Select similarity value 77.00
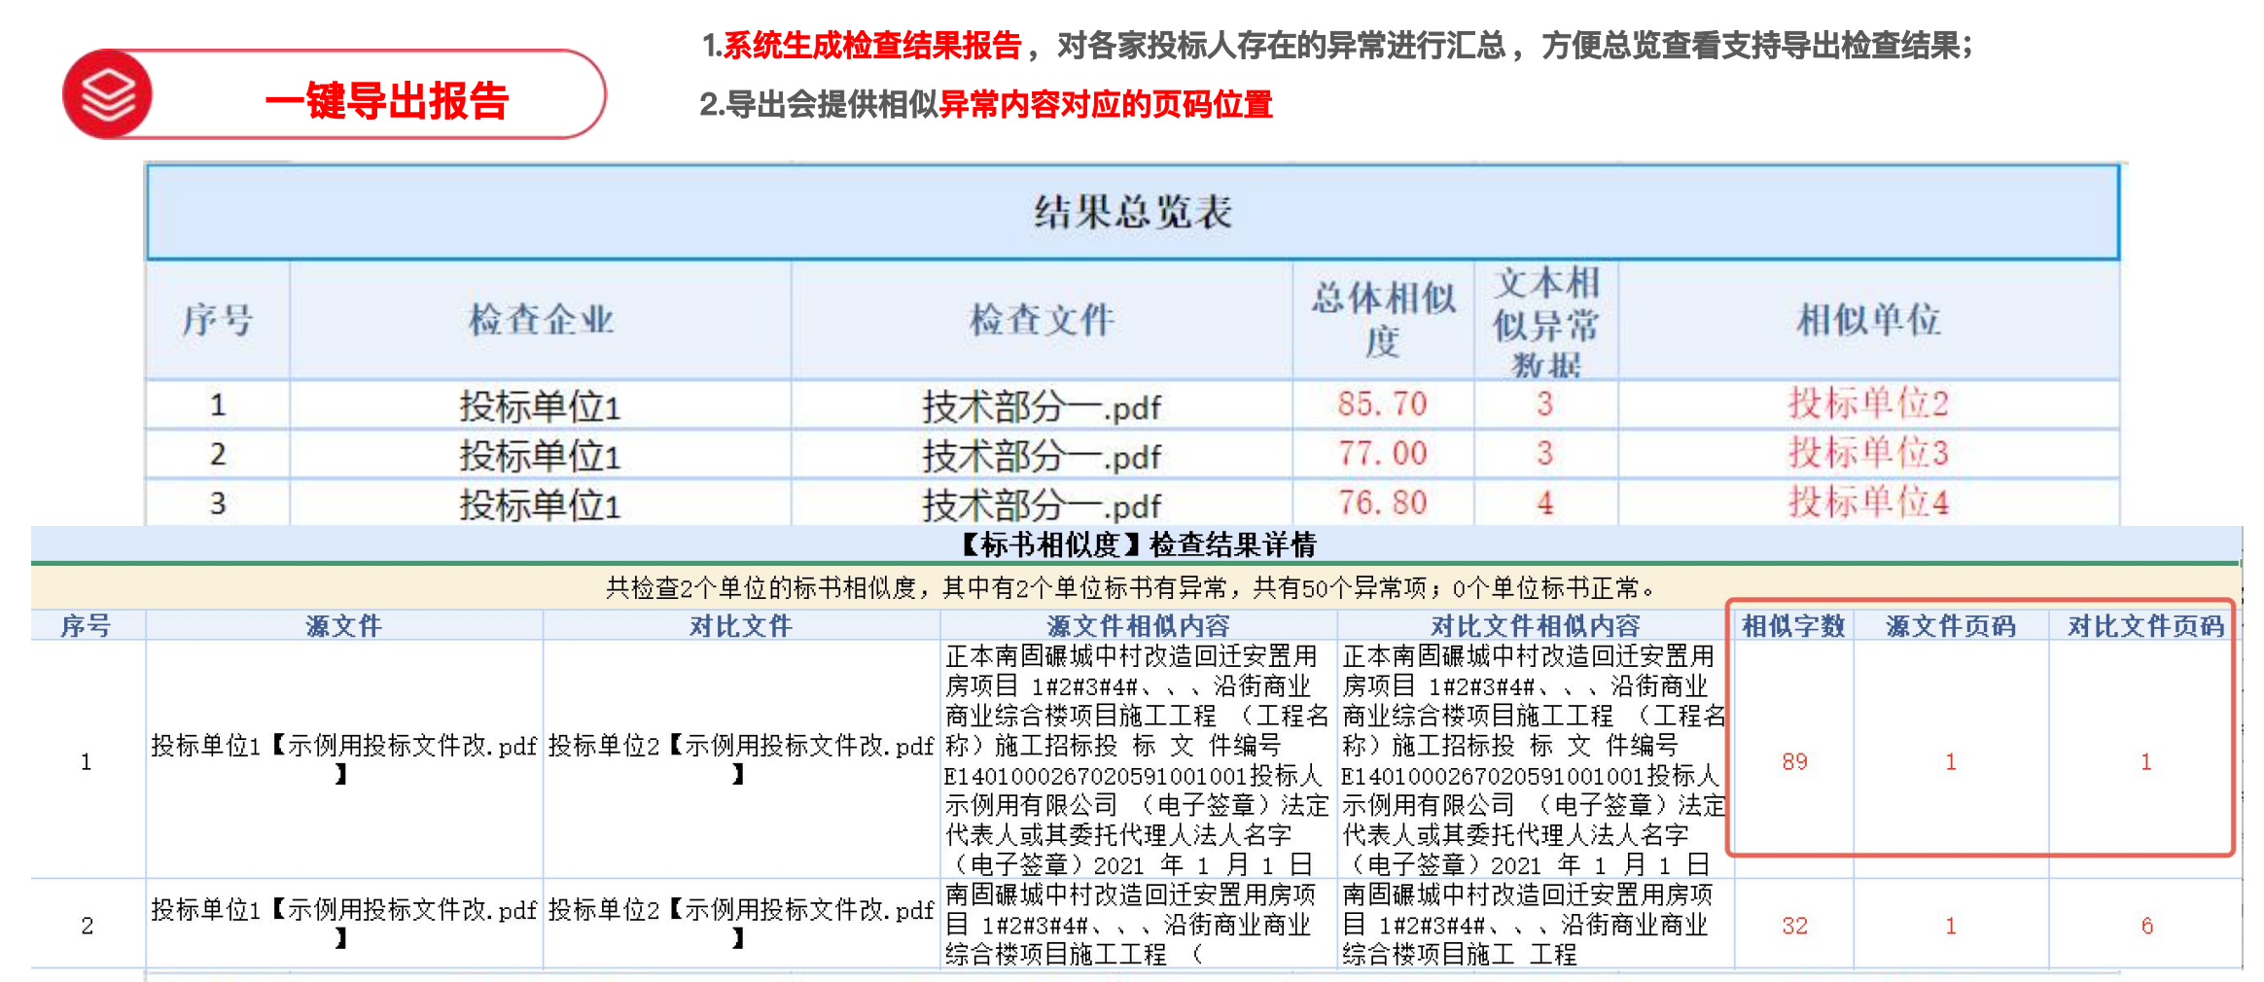 point(1382,453)
